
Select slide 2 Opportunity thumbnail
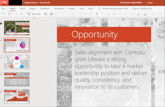[x=17, y=45]
